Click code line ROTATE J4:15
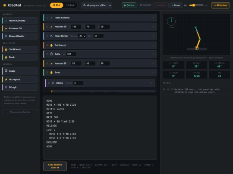 pos(55,109)
